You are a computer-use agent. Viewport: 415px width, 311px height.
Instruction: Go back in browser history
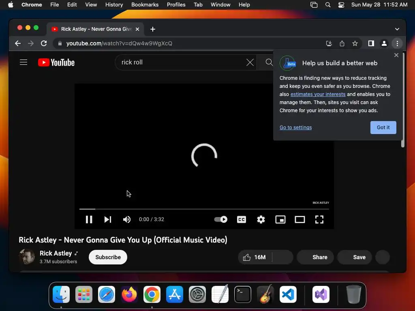coord(18,43)
